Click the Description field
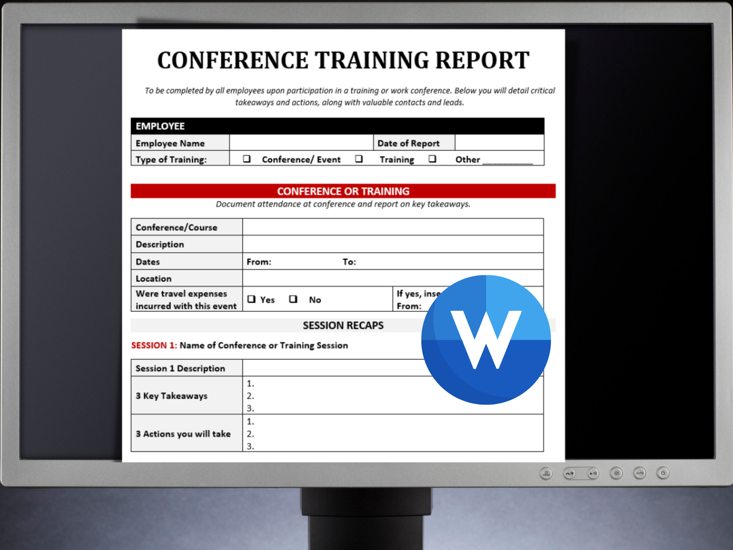The height and width of the screenshot is (550, 733). click(381, 244)
